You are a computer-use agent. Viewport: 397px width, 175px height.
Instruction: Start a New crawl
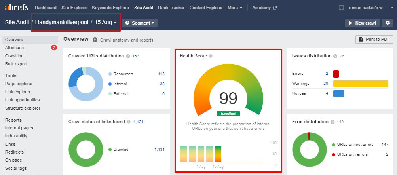point(362,23)
